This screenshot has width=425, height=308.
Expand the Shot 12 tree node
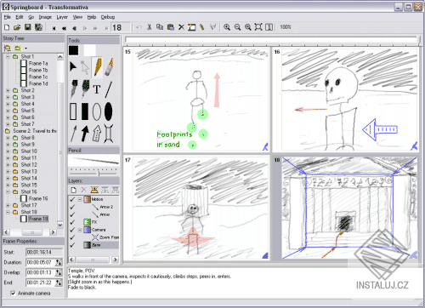[x=8, y=165]
